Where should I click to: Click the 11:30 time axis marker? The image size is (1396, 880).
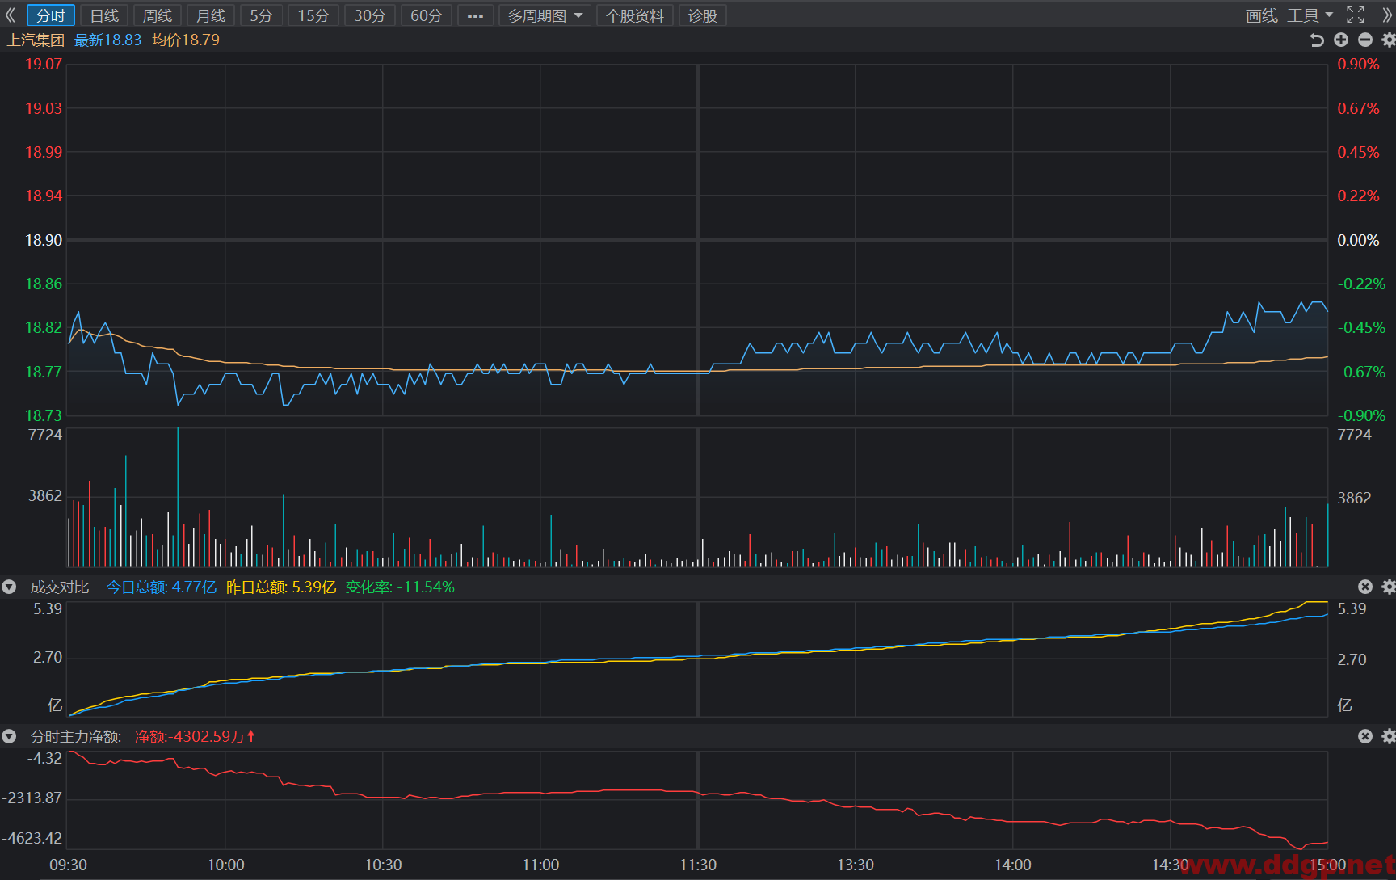(698, 865)
